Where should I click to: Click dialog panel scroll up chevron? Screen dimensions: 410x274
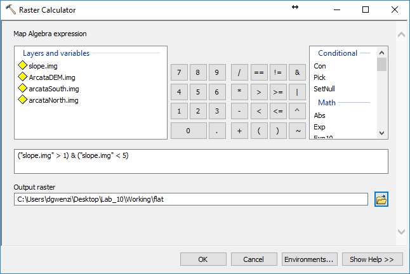click(x=401, y=34)
